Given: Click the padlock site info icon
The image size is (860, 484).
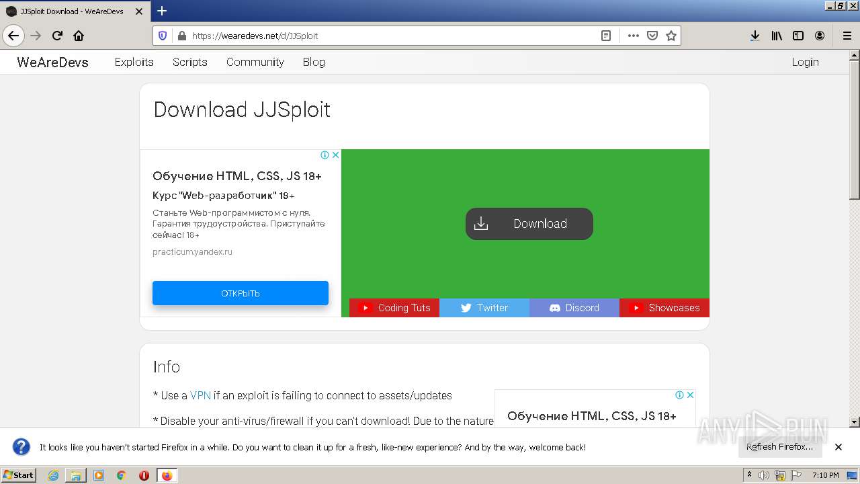Looking at the screenshot, I should click(181, 36).
